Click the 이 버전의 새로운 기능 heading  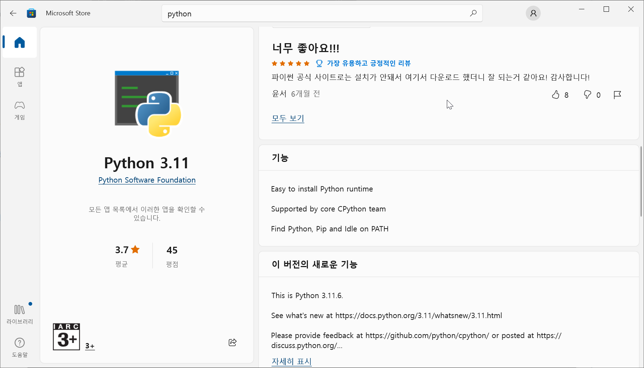pyautogui.click(x=314, y=264)
